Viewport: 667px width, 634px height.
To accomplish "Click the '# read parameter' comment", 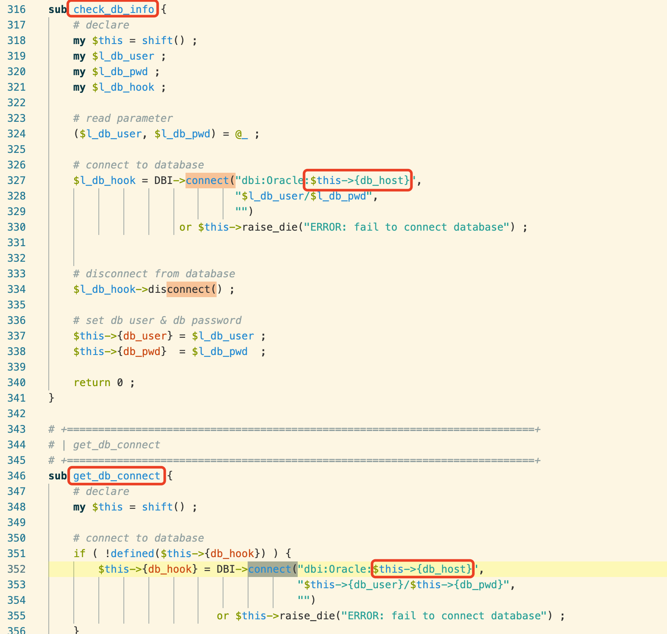I will 123,118.
